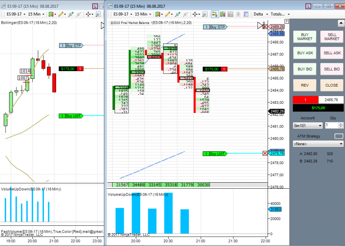Open chart style candlestick icon in left window

click(x=51, y=14)
